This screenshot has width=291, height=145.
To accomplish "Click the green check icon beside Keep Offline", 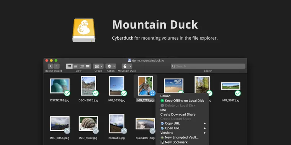I will coord(162,101).
